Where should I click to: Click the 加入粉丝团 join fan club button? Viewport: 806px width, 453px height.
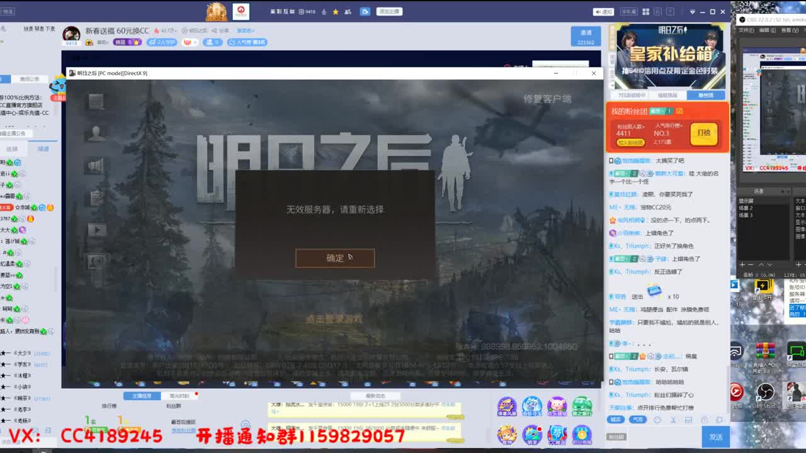(x=630, y=143)
